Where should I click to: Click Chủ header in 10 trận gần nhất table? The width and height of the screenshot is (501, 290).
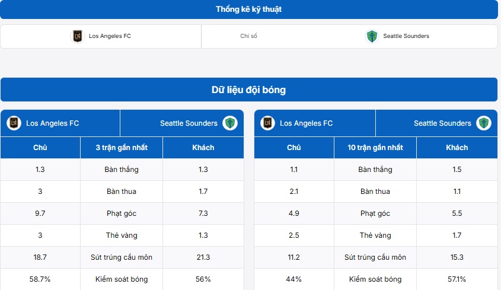point(293,148)
